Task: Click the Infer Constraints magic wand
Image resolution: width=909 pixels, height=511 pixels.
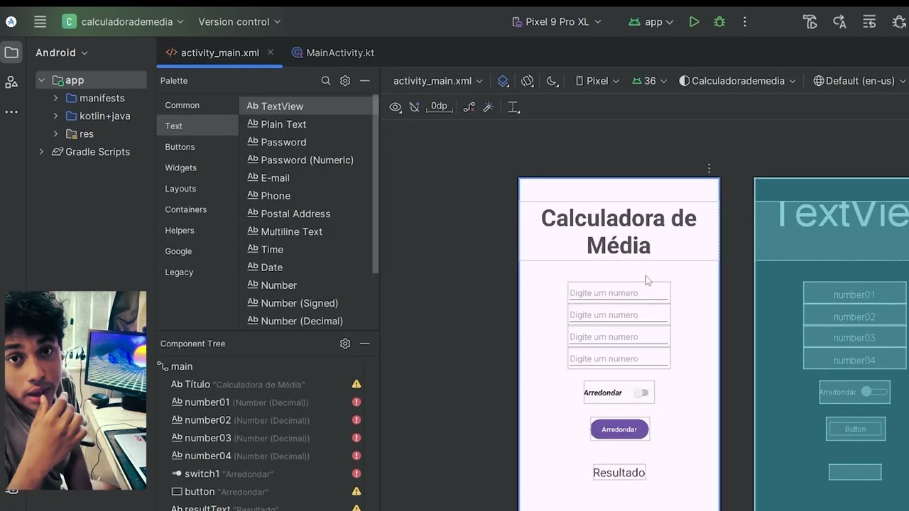Action: pos(489,107)
